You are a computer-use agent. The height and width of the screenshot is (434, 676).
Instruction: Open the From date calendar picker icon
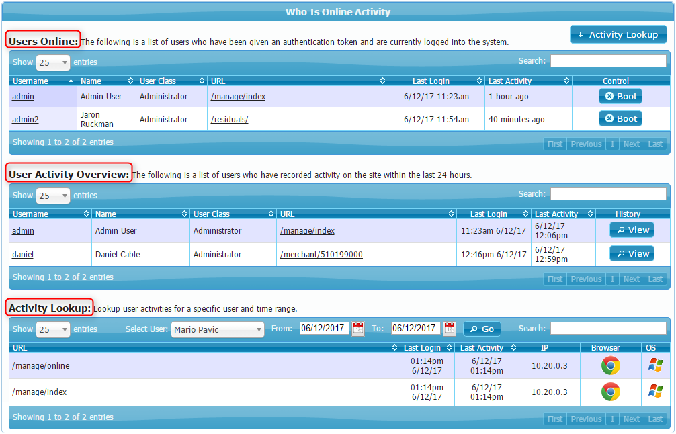pos(358,329)
